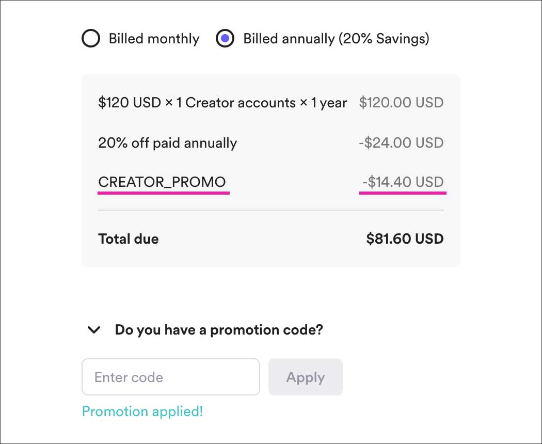Click the "Billed monthly" label text
This screenshot has width=542, height=444.
(154, 39)
